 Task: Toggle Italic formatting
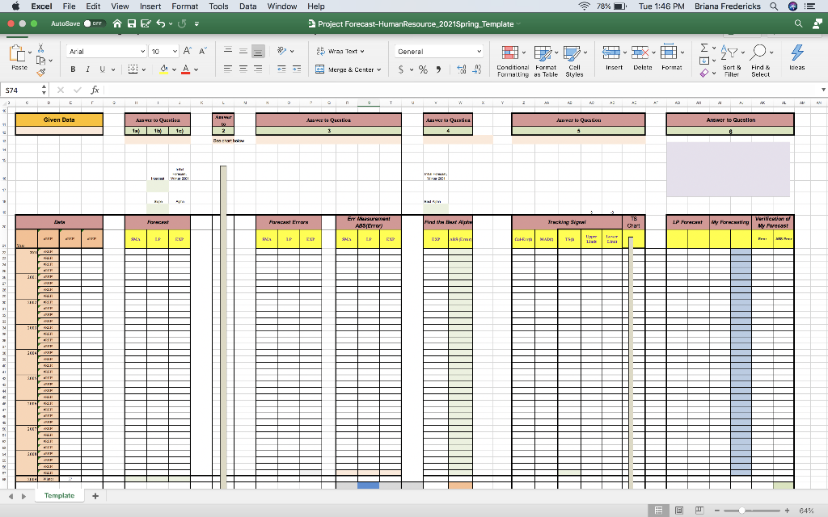[x=87, y=69]
